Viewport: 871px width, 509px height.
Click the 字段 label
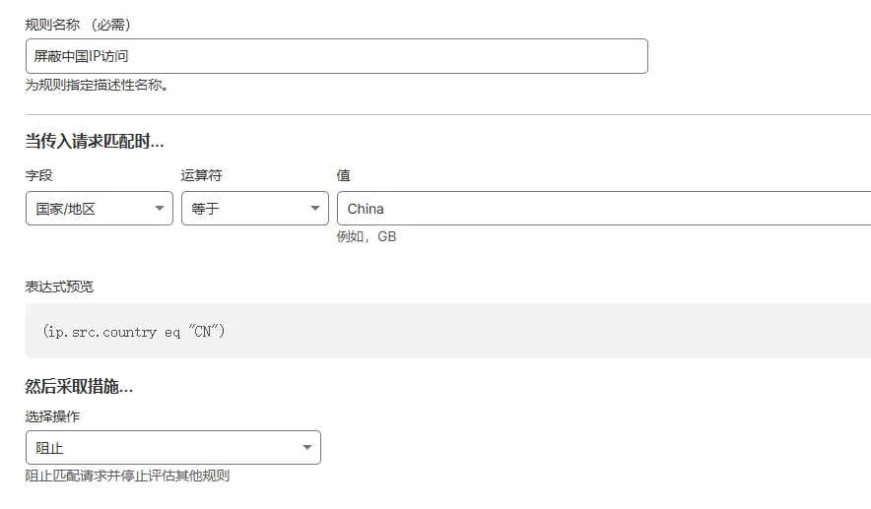click(38, 175)
